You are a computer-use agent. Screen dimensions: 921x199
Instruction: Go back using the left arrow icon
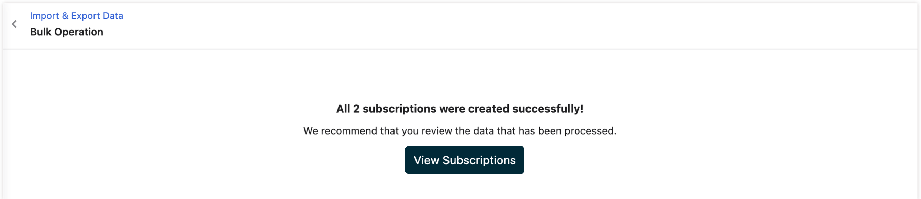pyautogui.click(x=14, y=24)
